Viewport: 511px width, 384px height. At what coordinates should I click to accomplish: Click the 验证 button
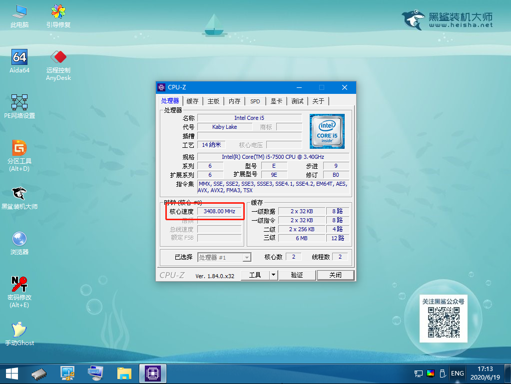click(x=297, y=275)
